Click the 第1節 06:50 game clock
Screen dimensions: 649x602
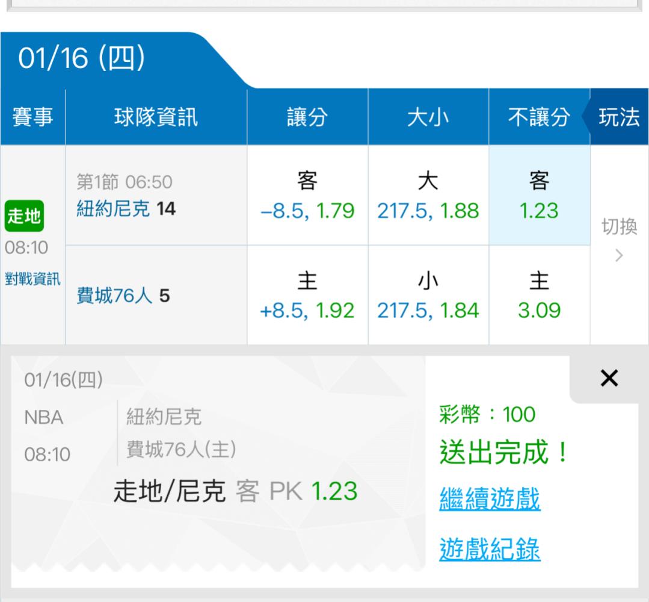tap(124, 182)
